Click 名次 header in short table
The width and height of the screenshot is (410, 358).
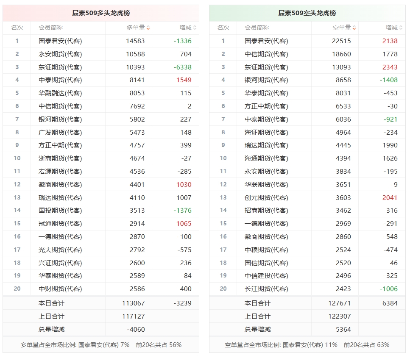(x=223, y=28)
